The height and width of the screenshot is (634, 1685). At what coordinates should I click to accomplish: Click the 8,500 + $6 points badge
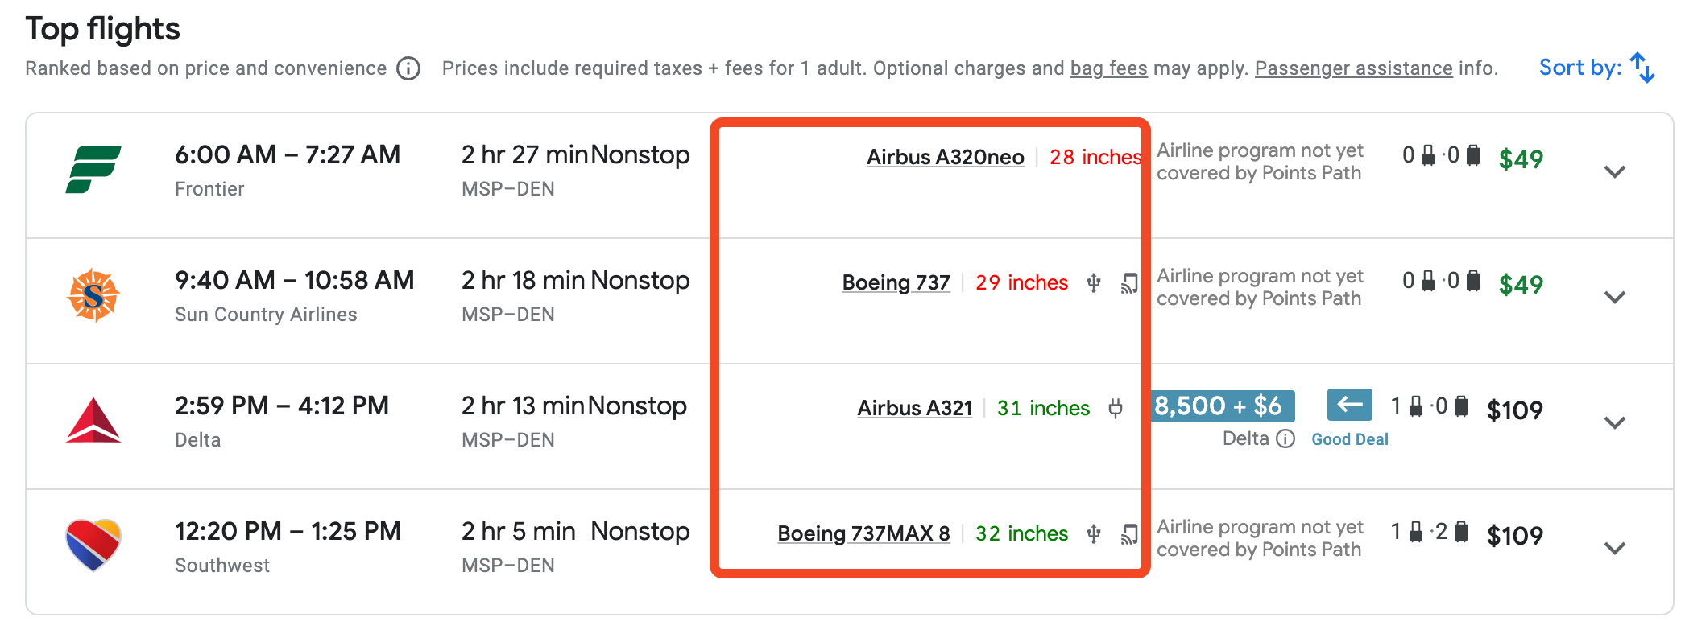coord(1223,406)
